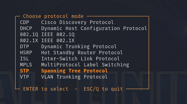This screenshot has height=104, width=187.
Task: Click the highlighted Spanning Tree Protocol entry
Action: tap(74, 71)
